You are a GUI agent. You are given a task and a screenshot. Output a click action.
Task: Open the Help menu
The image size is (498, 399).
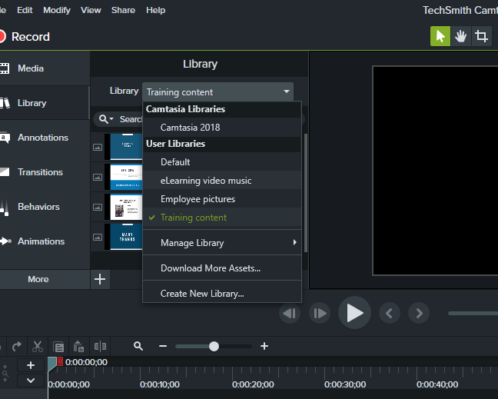point(155,10)
